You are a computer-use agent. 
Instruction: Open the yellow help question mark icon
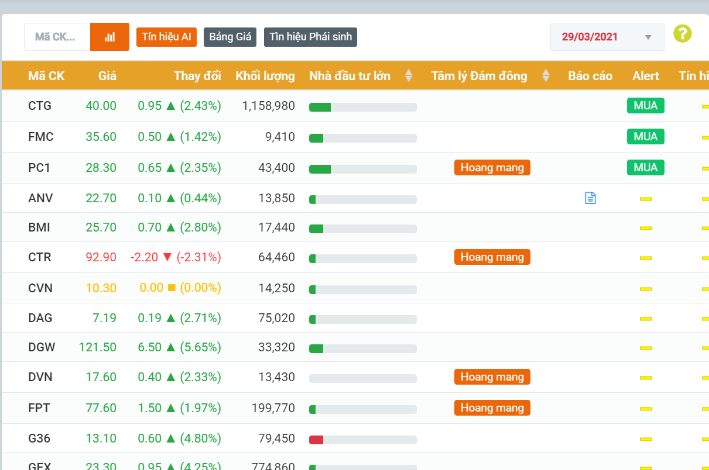682,34
